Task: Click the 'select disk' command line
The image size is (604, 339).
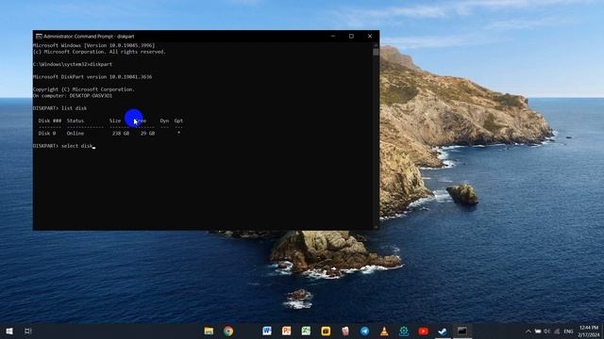Action: click(x=63, y=146)
